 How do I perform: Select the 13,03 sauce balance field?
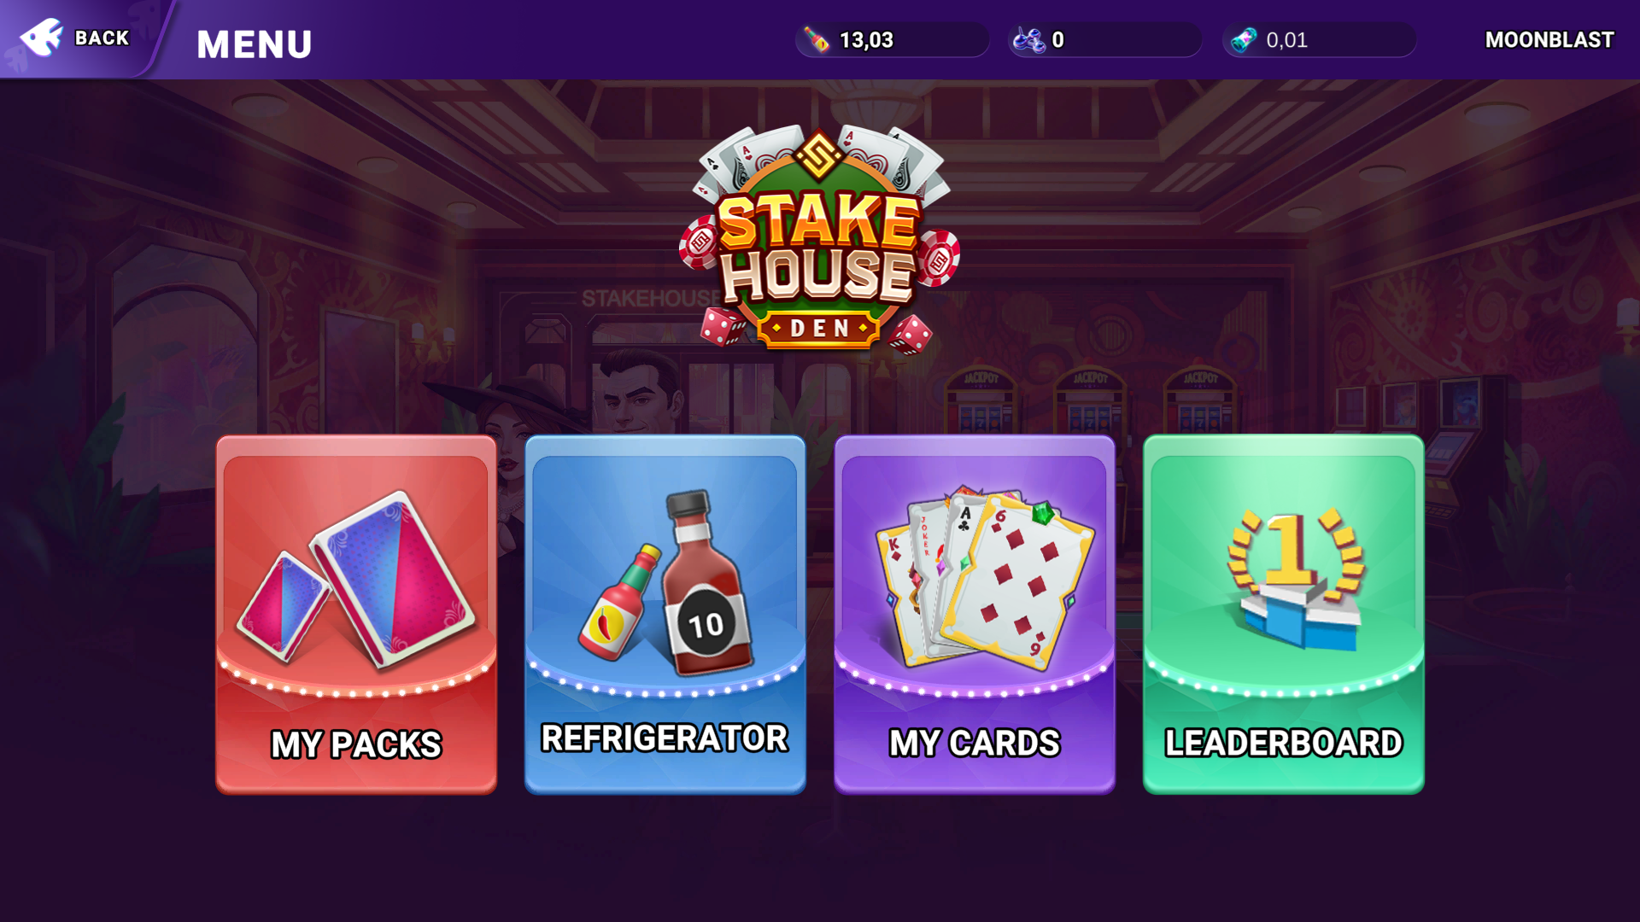coord(893,39)
